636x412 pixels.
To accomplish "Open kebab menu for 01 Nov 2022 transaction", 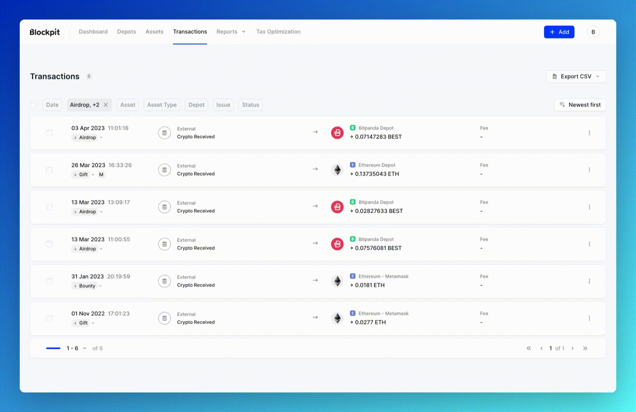I will (589, 318).
